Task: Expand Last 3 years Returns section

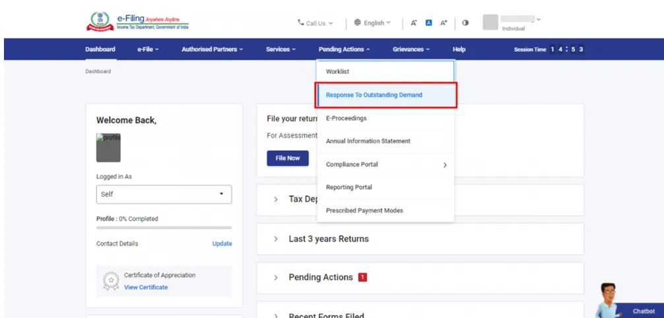Action: (276, 239)
